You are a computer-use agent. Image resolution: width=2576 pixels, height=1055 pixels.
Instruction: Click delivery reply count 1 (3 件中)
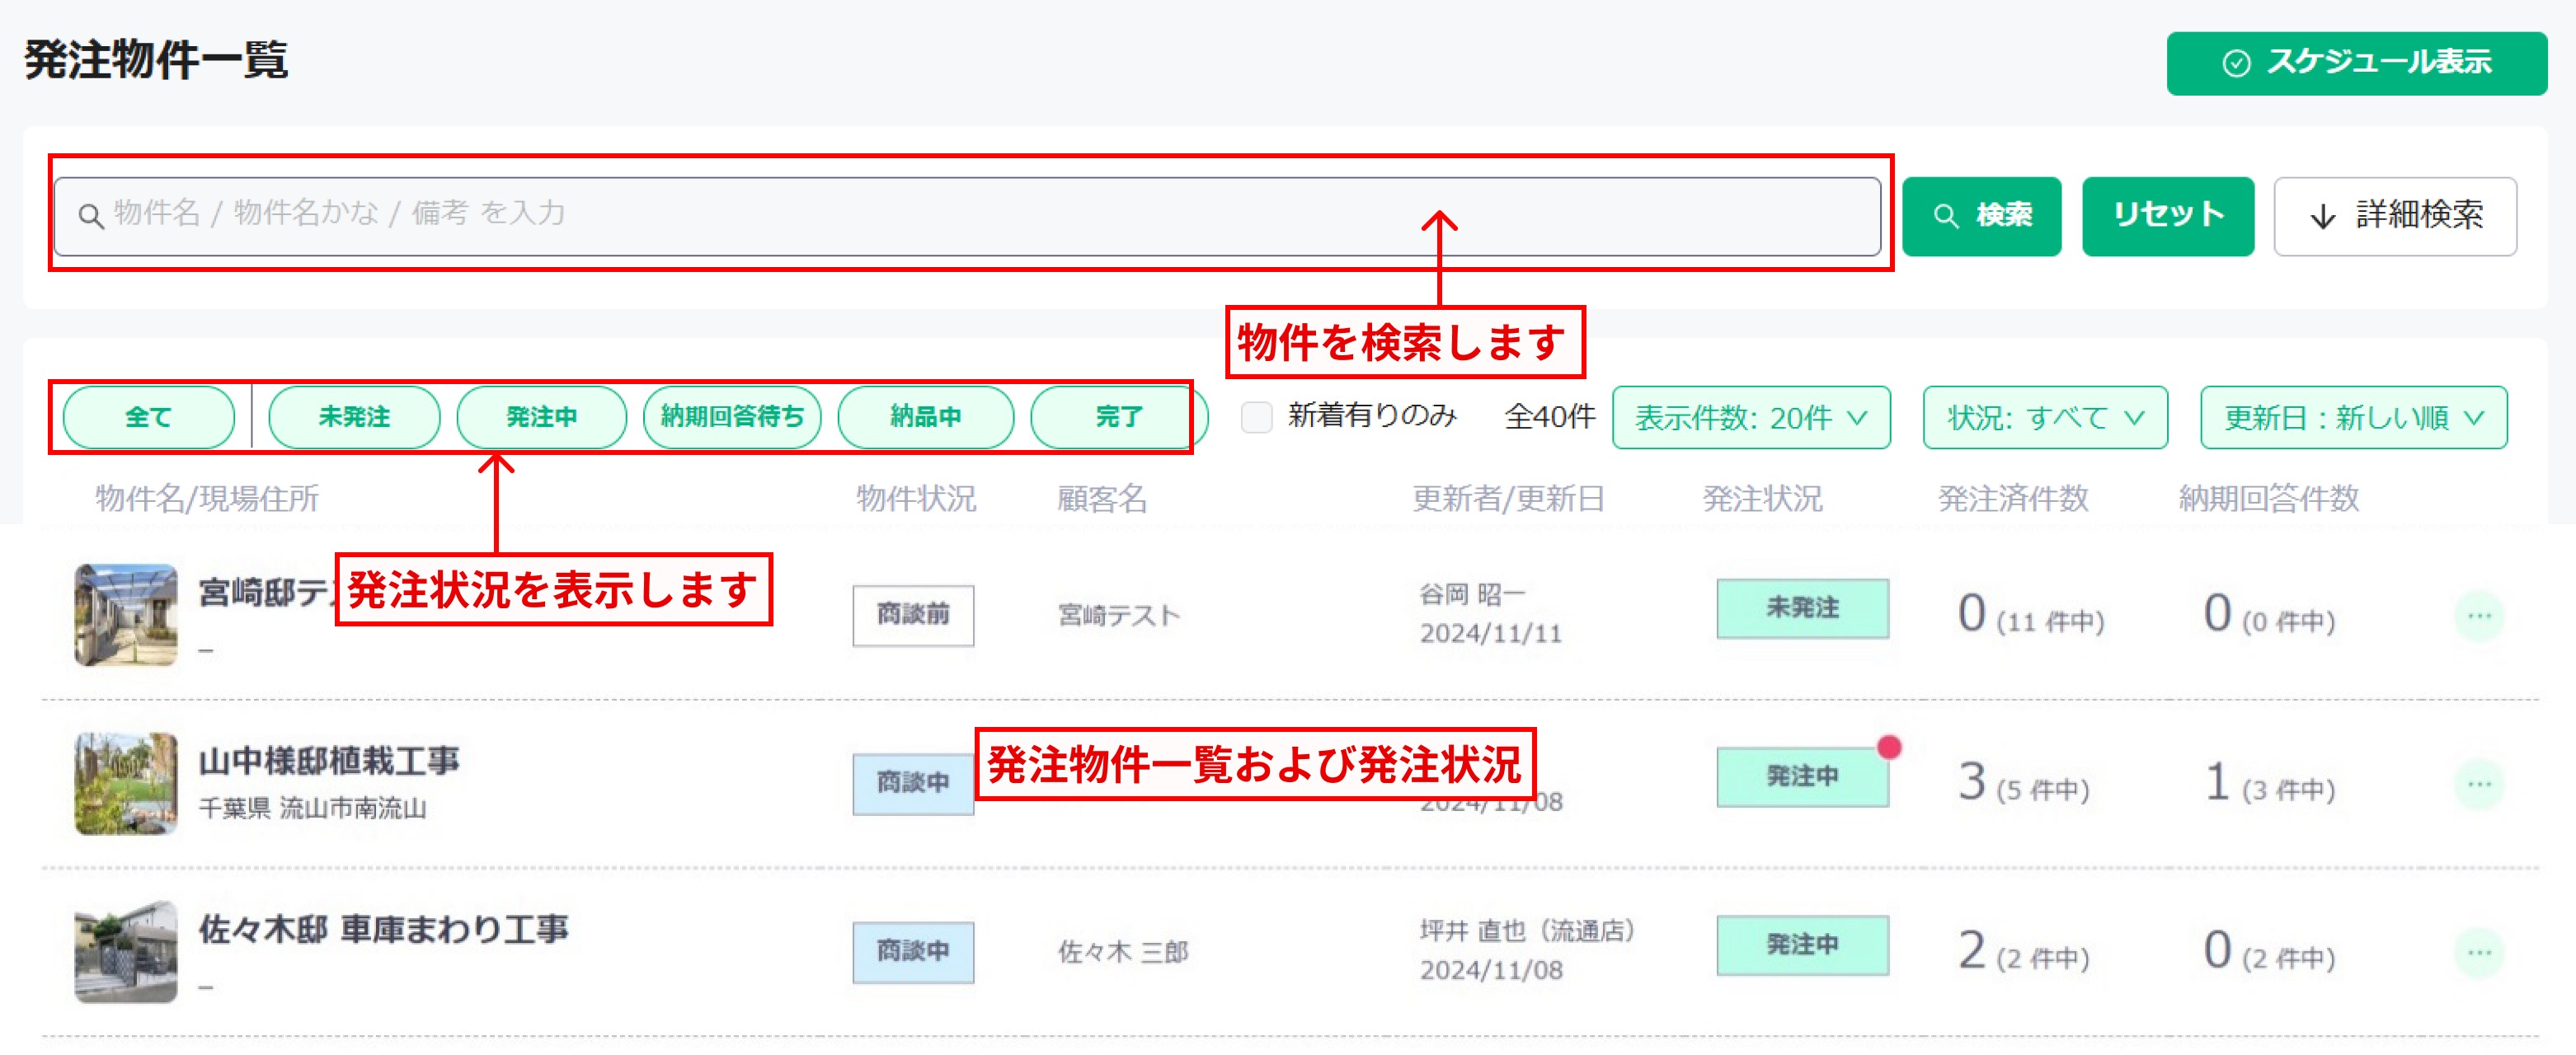[2269, 783]
